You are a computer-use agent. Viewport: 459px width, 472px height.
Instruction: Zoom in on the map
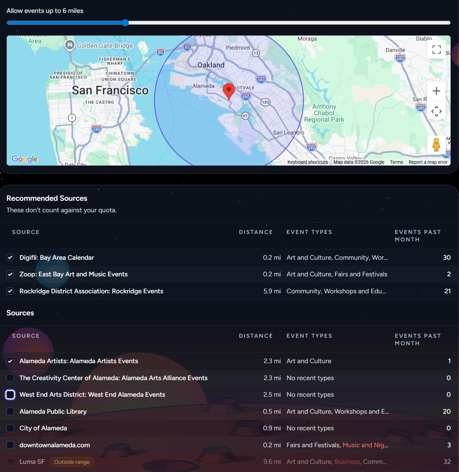[x=436, y=91]
